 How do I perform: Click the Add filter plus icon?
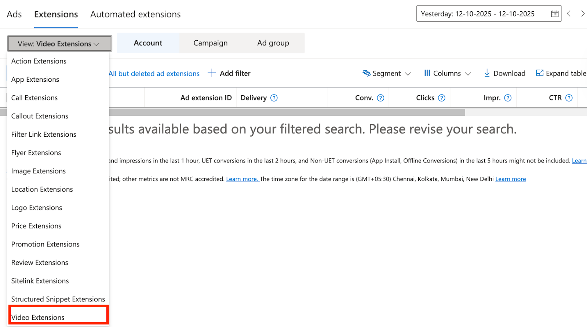pos(212,73)
